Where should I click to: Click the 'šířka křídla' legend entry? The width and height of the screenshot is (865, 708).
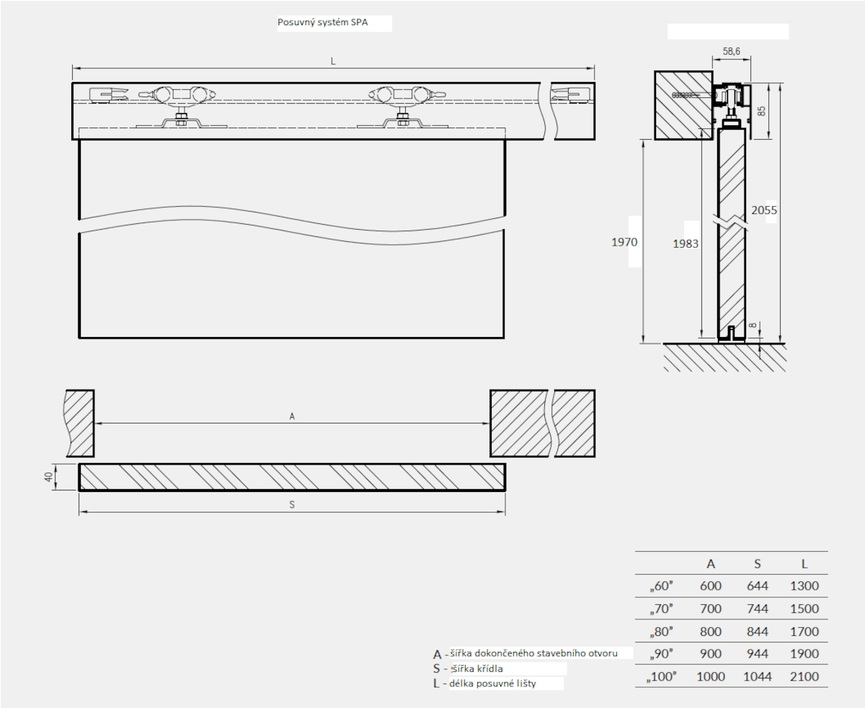[x=478, y=668]
